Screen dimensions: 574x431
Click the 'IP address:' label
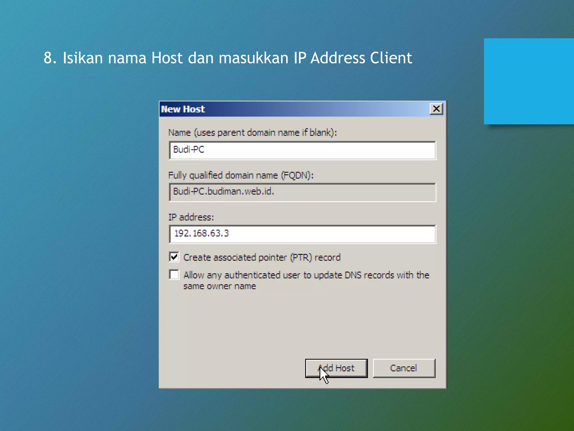[191, 217]
